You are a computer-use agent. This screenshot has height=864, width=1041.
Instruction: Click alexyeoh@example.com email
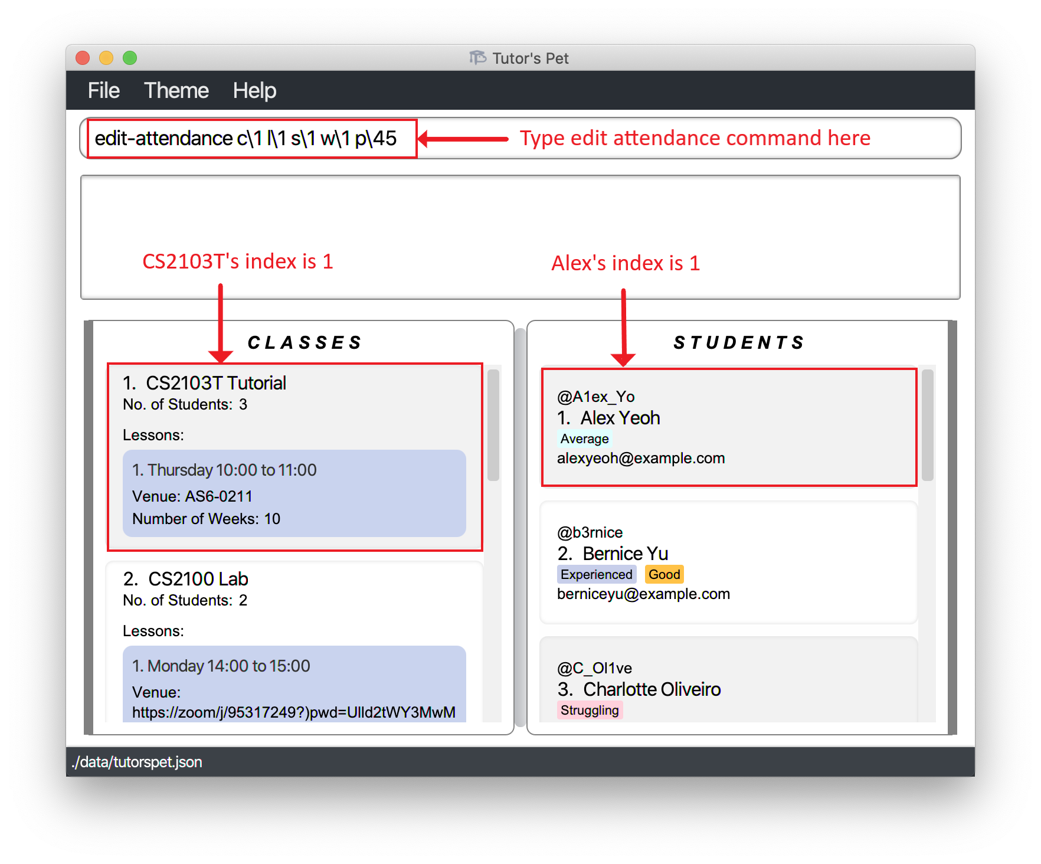641,458
